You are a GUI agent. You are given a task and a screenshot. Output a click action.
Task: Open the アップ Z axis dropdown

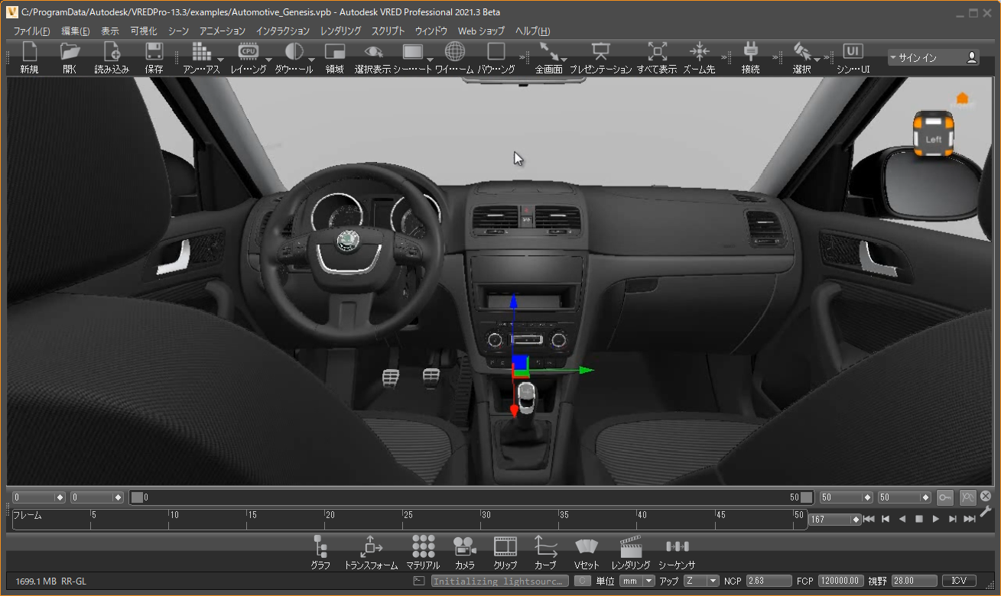[701, 581]
